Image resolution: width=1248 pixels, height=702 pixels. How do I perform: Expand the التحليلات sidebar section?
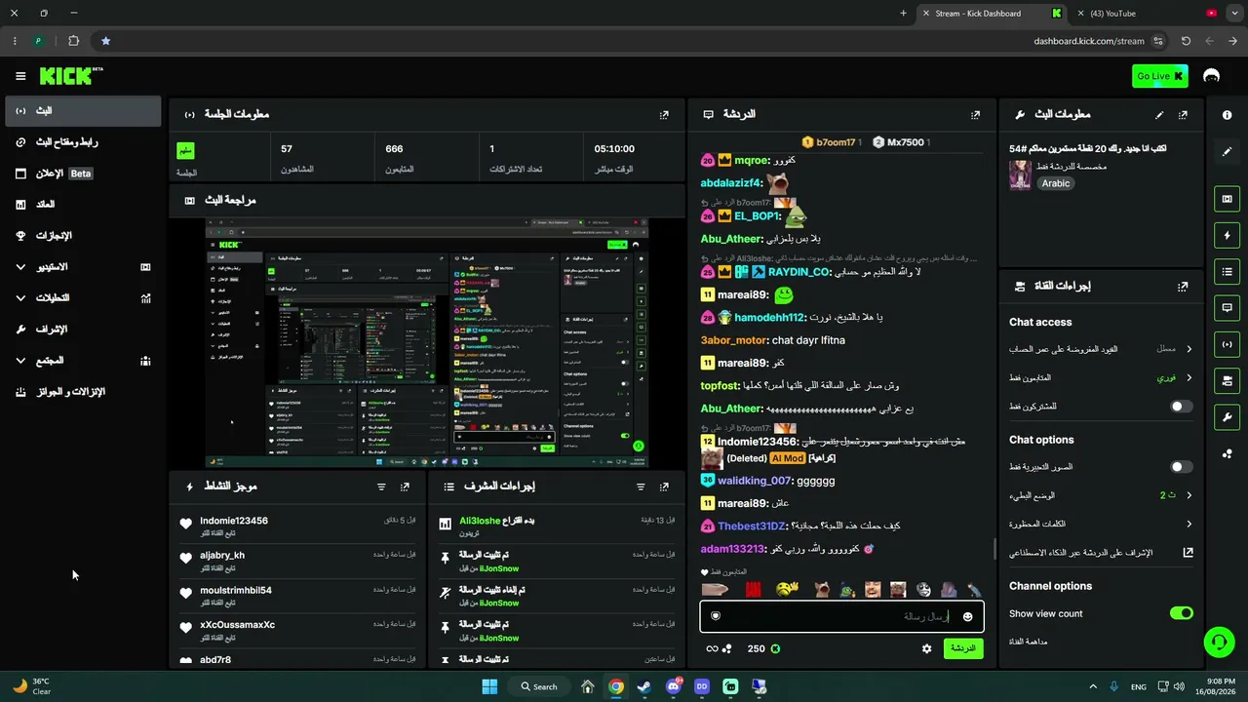[83, 297]
